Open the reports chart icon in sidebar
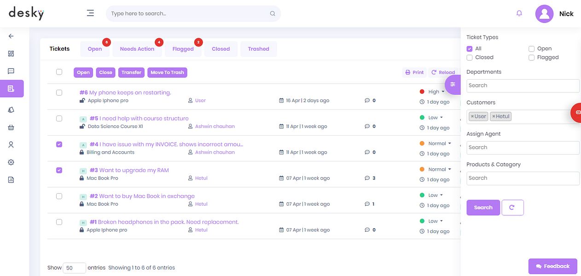The height and width of the screenshot is (276, 581). pos(11,180)
